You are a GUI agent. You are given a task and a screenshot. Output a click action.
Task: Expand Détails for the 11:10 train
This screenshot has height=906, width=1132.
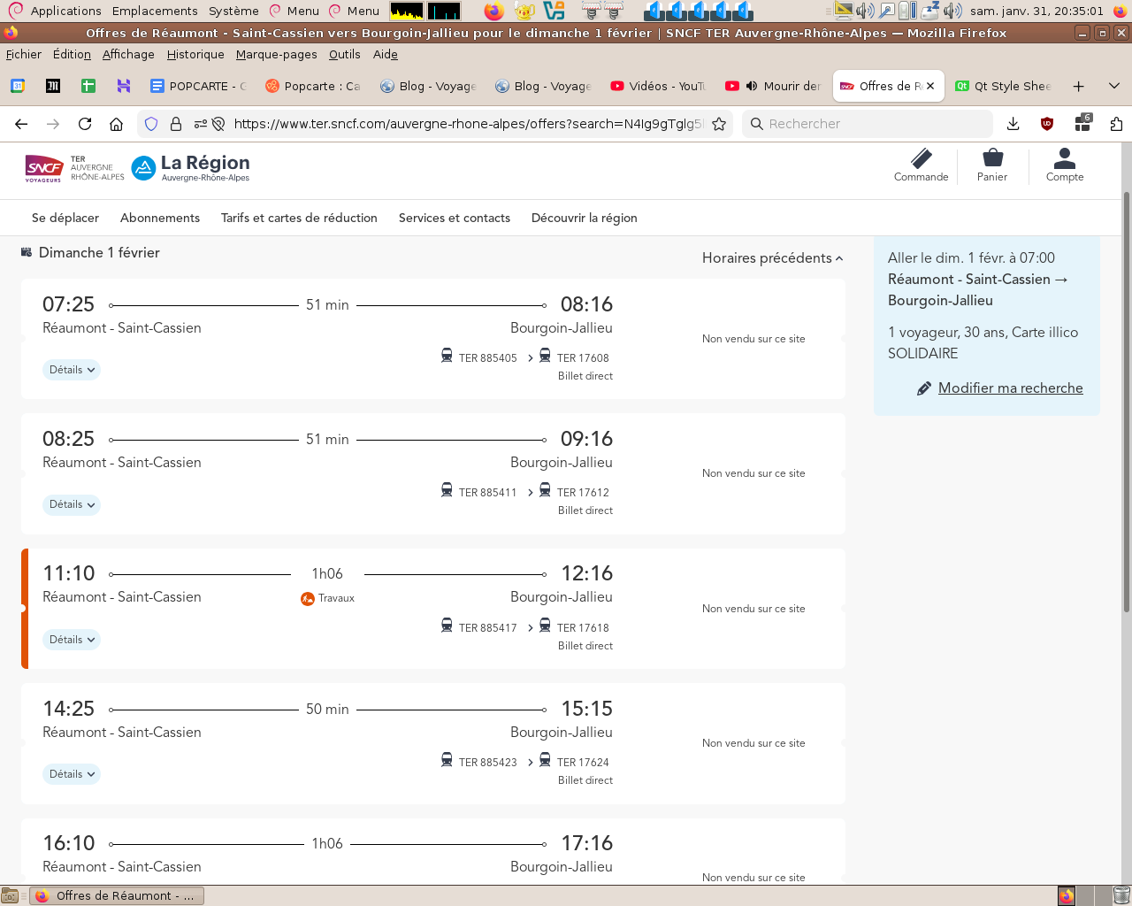72,640
